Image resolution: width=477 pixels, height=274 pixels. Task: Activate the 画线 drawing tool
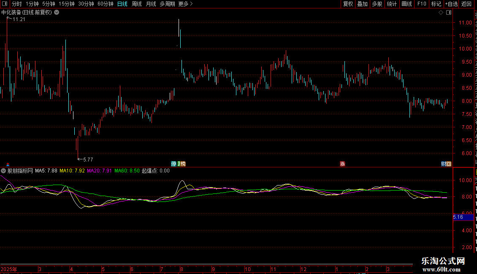tap(407, 4)
